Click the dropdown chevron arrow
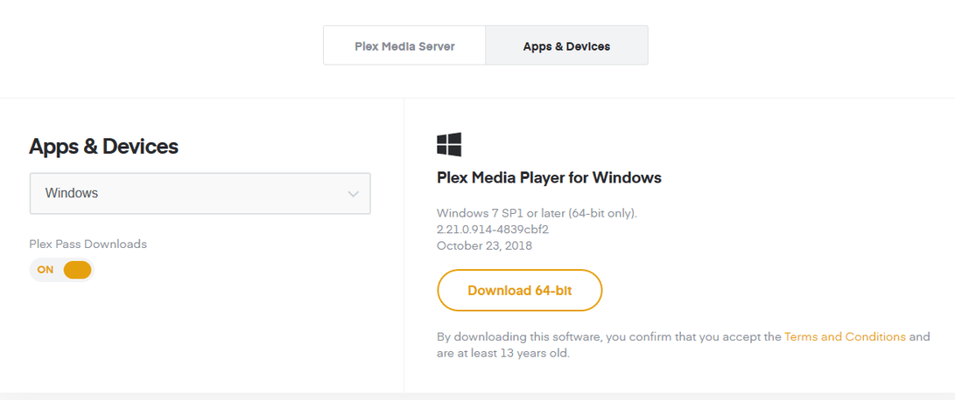Viewport: 955px width, 400px height. point(353,193)
